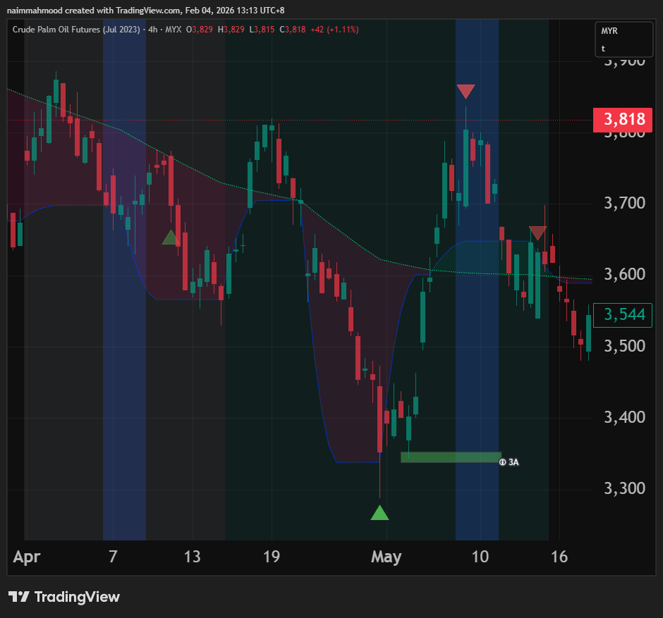Click the bright red down-triangle sell marker
Image resolution: width=663 pixels, height=618 pixels.
(466, 92)
